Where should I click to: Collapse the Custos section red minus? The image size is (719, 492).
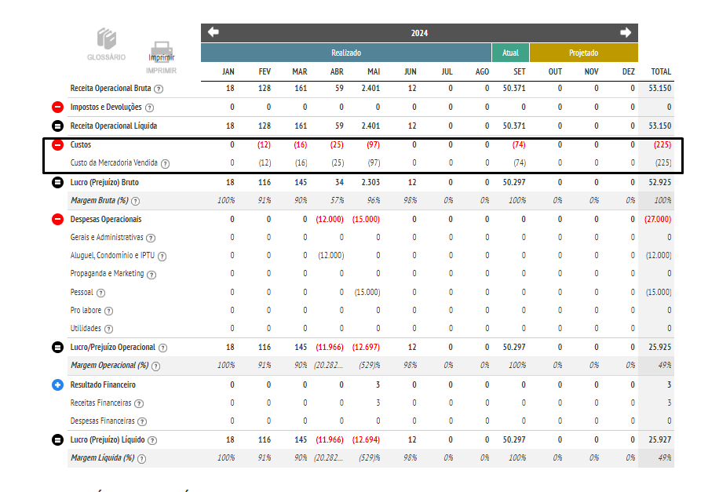(57, 145)
